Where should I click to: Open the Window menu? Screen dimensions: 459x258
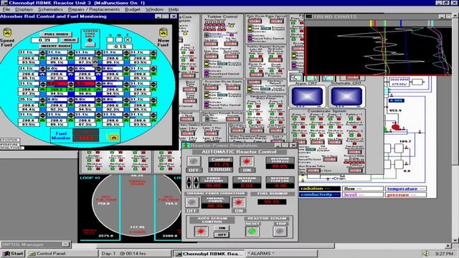click(x=154, y=9)
